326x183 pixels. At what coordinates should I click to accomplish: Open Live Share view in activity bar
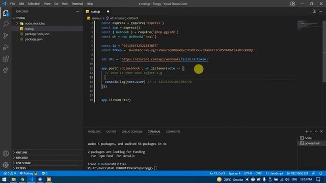pyautogui.click(x=6, y=70)
